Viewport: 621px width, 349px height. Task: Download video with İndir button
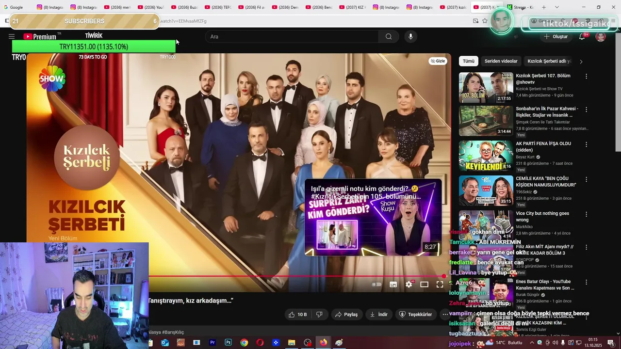(x=379, y=315)
